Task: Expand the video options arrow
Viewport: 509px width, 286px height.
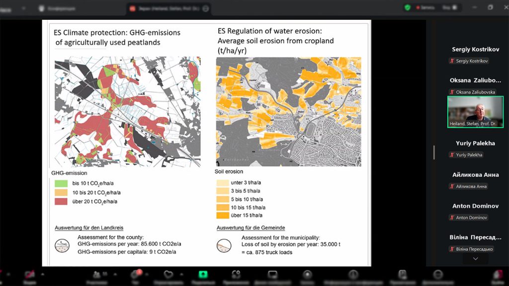Action: pos(42,273)
